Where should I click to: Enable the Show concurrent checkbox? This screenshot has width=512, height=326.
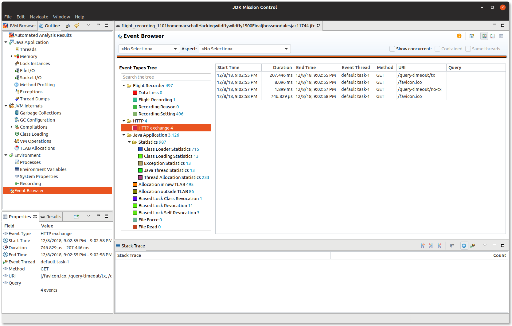coord(392,49)
